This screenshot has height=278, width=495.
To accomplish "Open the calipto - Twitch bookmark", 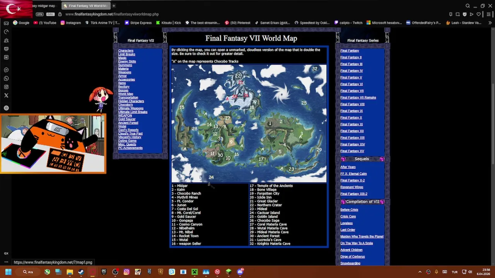I will 348,23.
